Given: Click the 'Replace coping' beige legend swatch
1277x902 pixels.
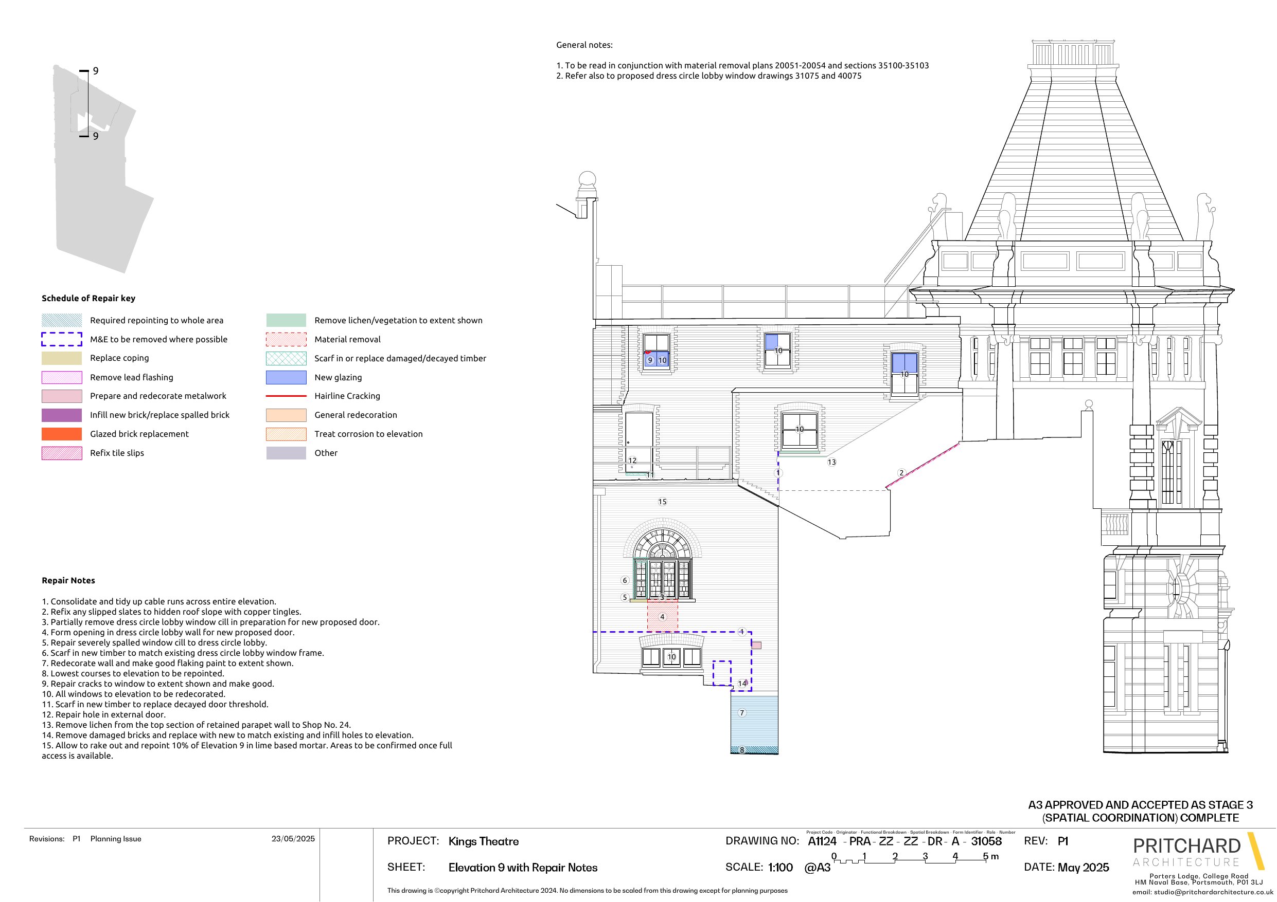Looking at the screenshot, I should (x=62, y=358).
